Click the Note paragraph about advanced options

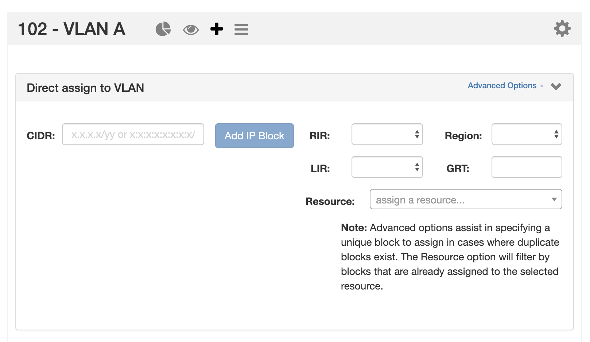450,257
